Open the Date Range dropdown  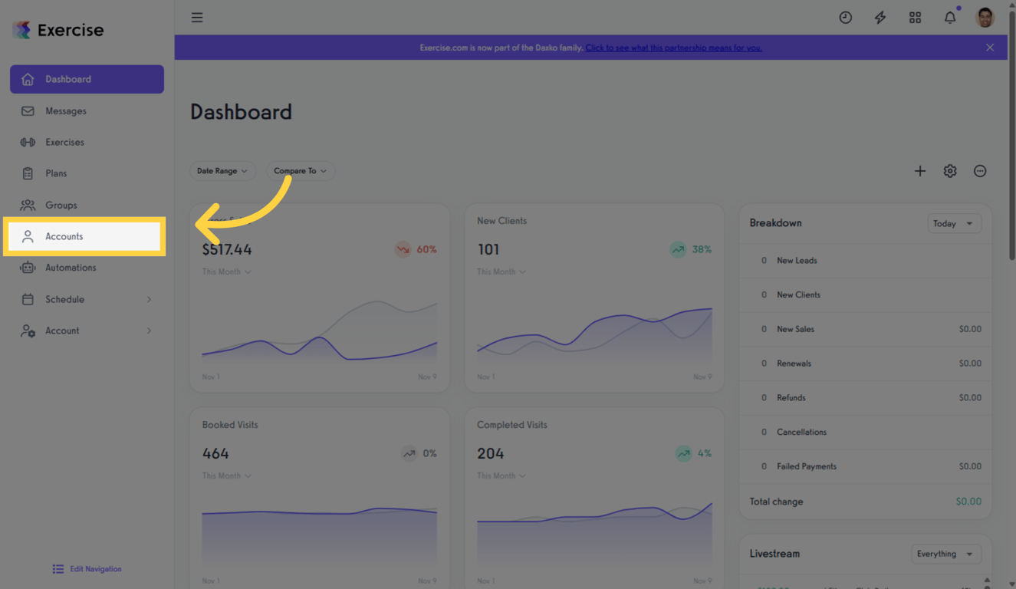pyautogui.click(x=222, y=170)
